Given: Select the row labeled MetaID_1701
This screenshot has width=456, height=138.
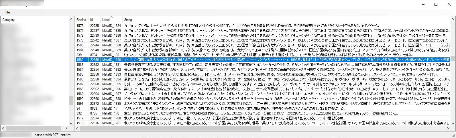Looking at the screenshot, I should tap(262, 123).
